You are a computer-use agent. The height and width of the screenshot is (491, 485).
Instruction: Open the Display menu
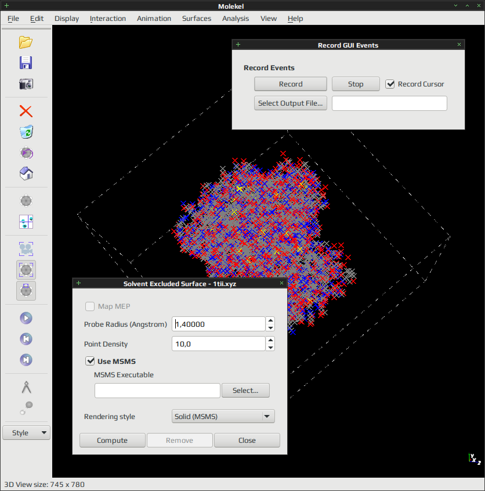pos(67,19)
